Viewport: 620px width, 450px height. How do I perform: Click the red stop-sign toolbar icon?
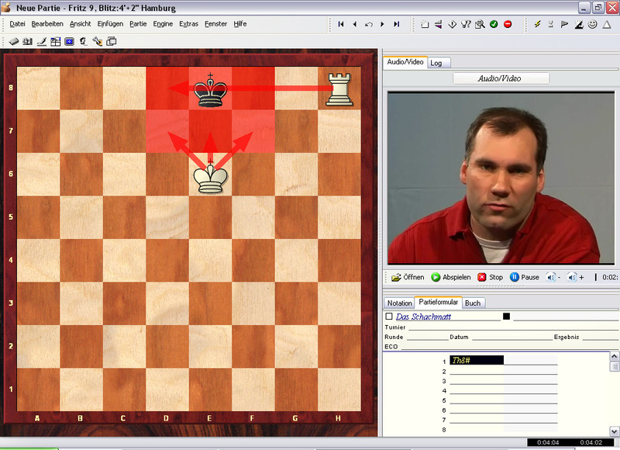(508, 24)
